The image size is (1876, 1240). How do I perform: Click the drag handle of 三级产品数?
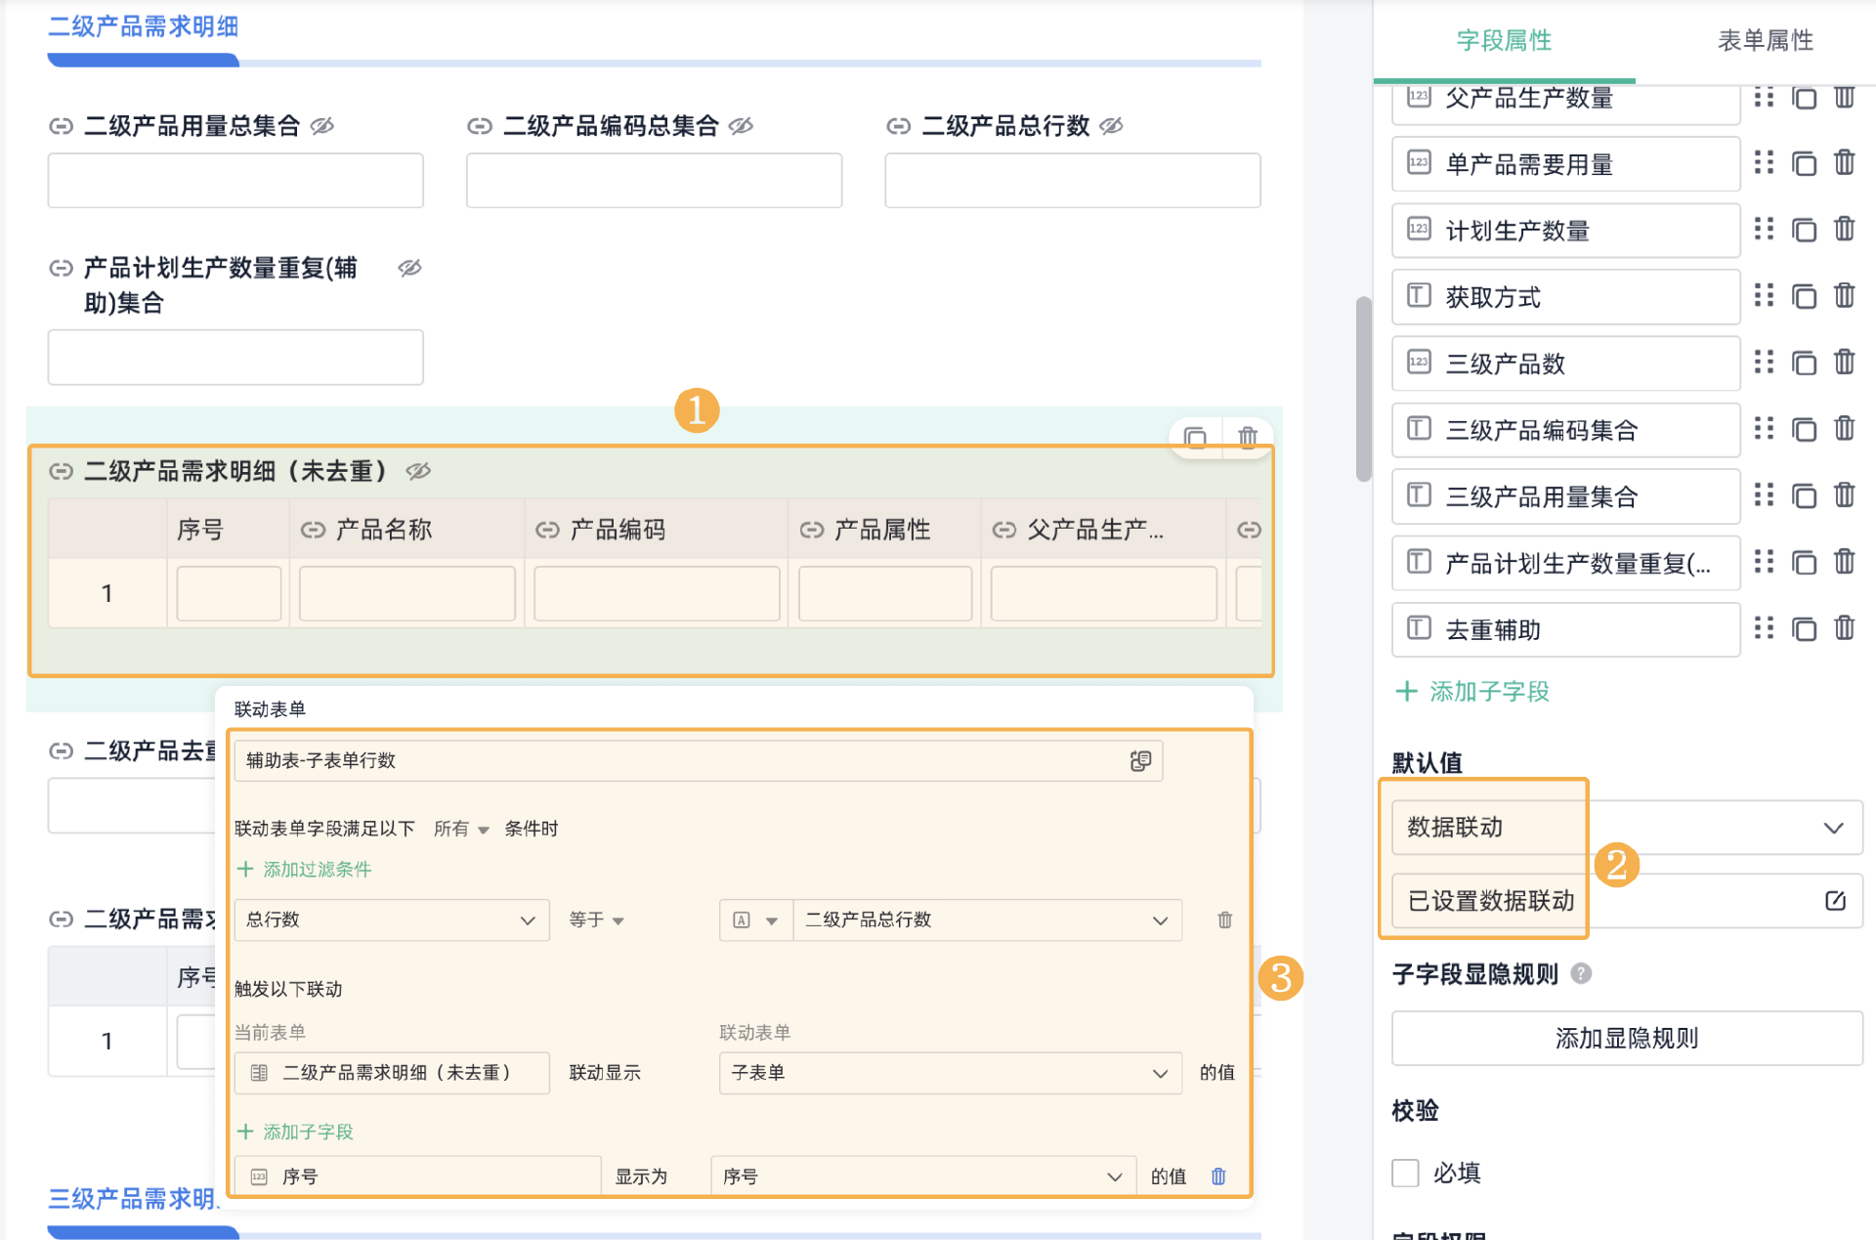pos(1764,363)
